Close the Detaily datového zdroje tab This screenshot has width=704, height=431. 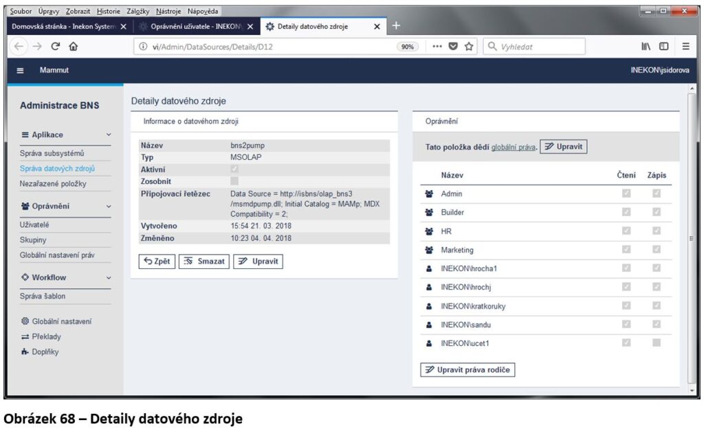click(377, 27)
